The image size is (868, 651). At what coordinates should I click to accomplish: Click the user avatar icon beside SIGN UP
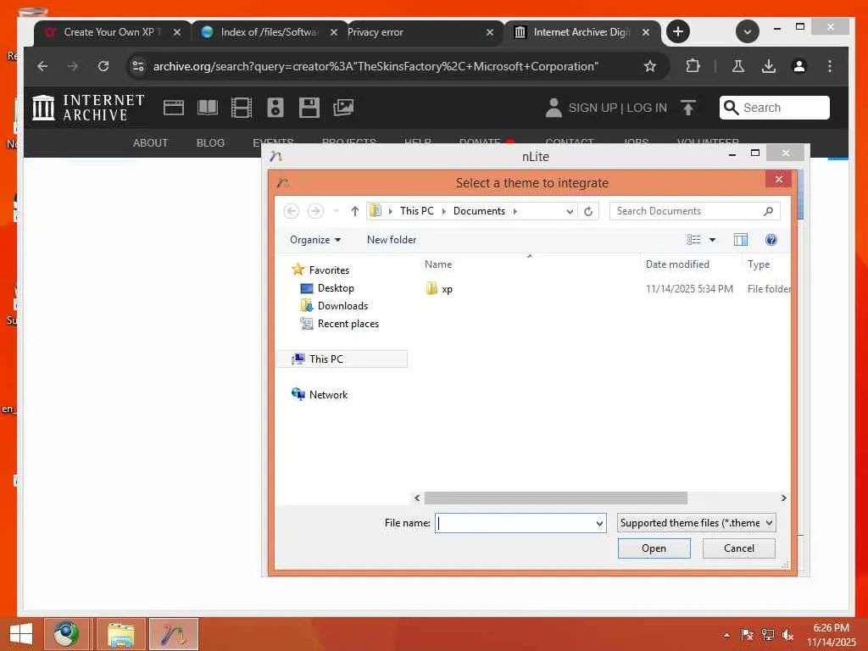pyautogui.click(x=554, y=108)
